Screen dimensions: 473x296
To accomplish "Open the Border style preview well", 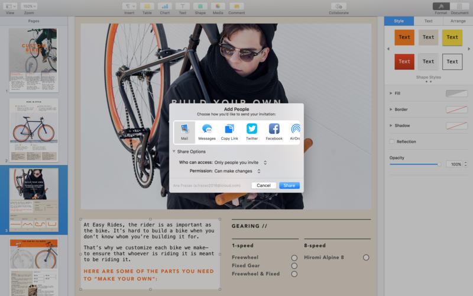I will (x=456, y=110).
